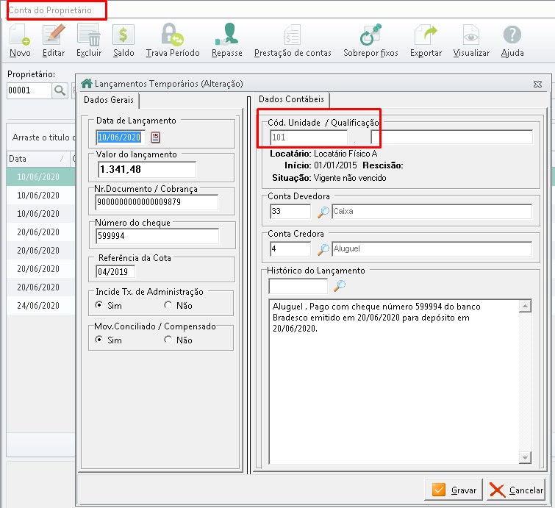The image size is (555, 508).
Task: Open lookup for Conta Credora
Action: (x=323, y=249)
